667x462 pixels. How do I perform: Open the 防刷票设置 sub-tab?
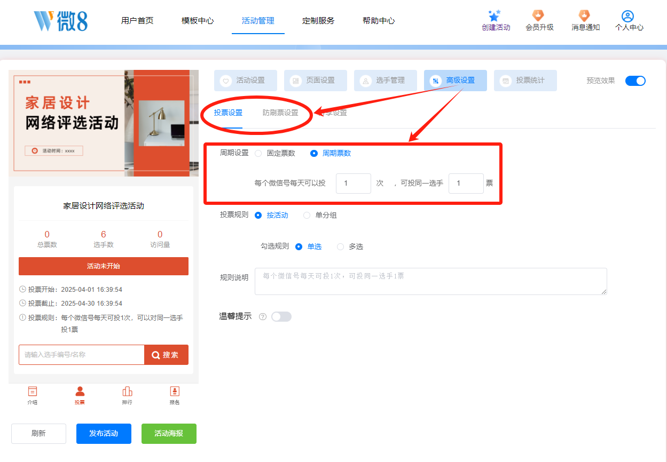tap(280, 113)
